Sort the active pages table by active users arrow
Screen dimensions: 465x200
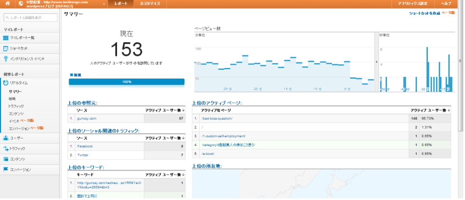tap(449, 110)
